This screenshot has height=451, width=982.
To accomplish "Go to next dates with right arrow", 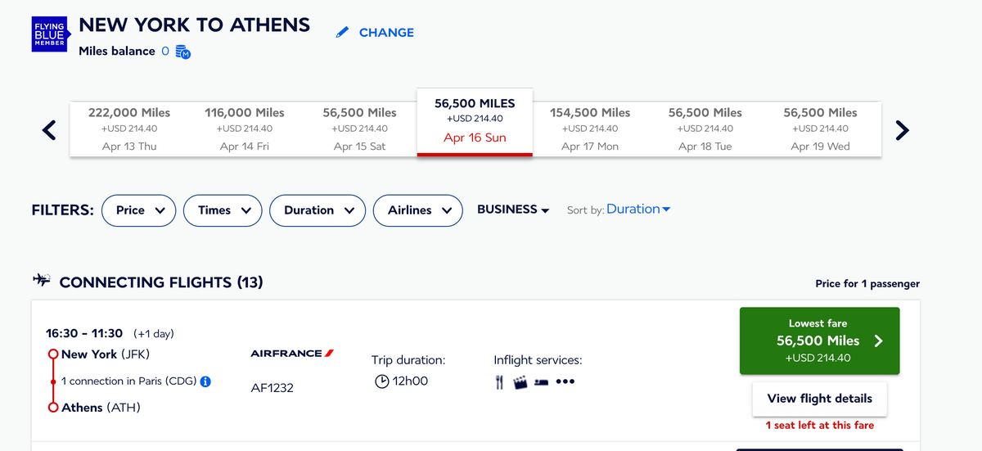I will point(902,129).
